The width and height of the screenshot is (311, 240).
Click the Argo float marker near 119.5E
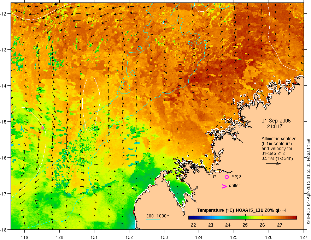42,128
